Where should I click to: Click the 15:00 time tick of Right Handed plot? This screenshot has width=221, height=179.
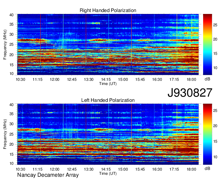(123, 79)
